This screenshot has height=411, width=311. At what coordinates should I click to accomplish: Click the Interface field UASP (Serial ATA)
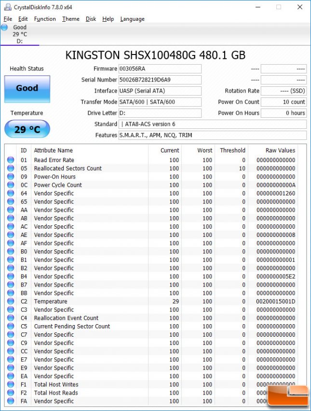tap(160, 91)
